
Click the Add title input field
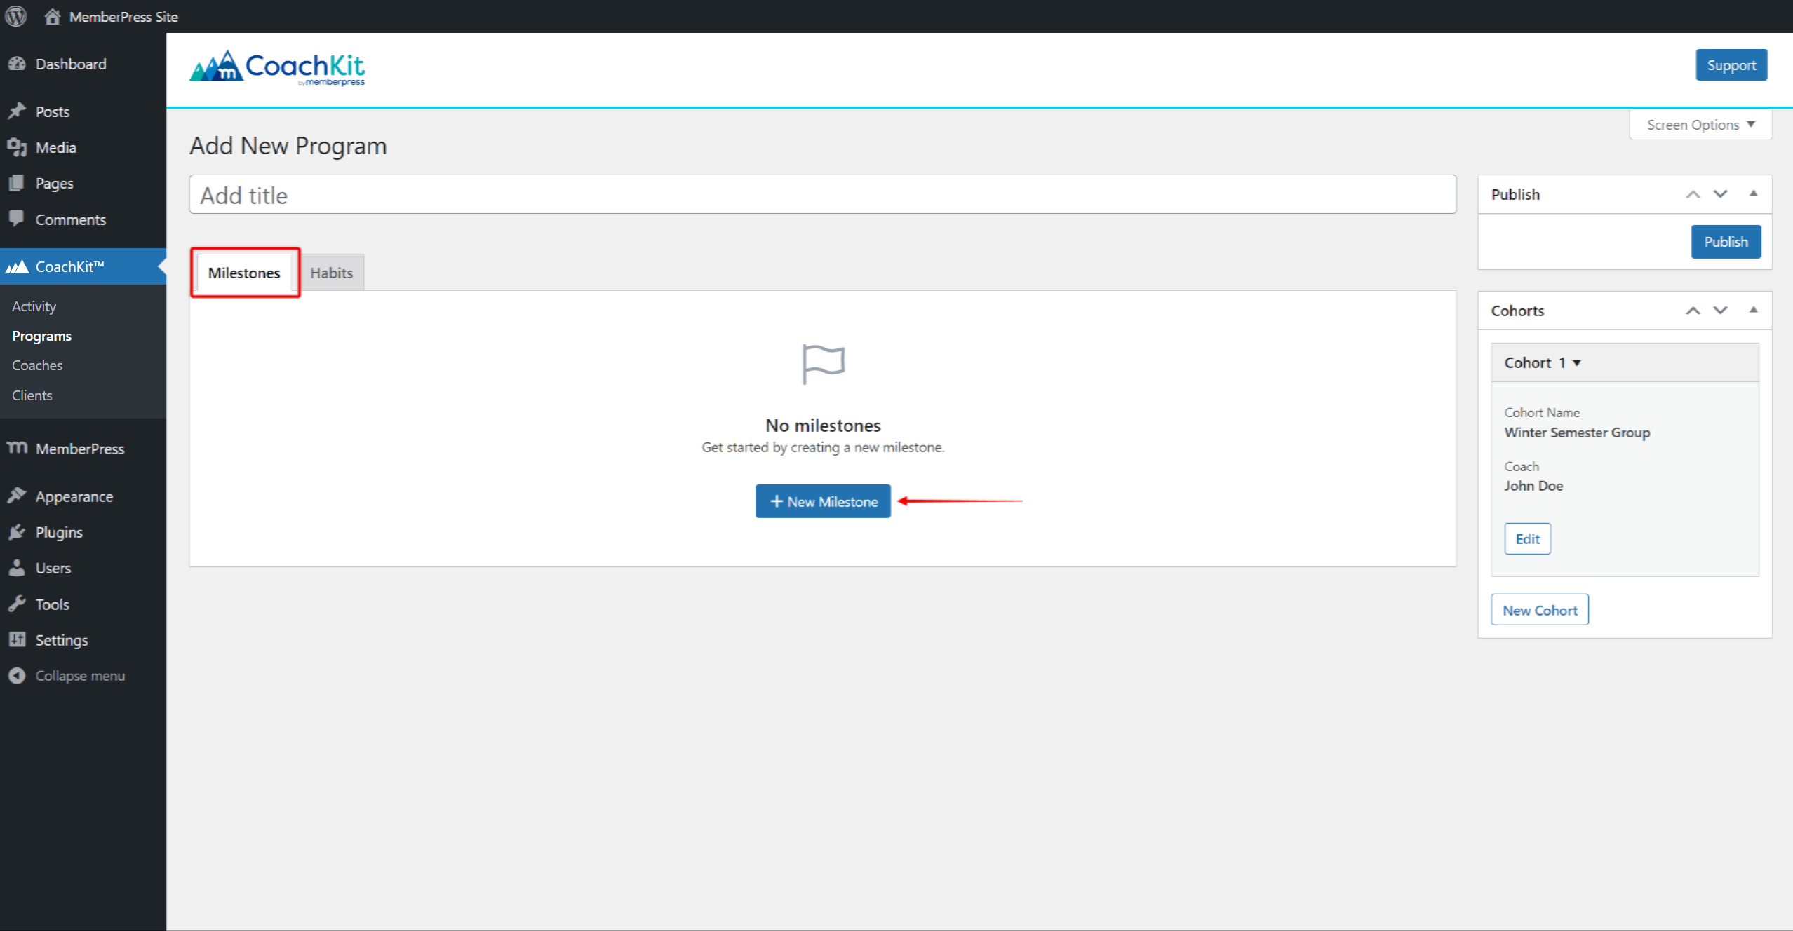point(823,196)
